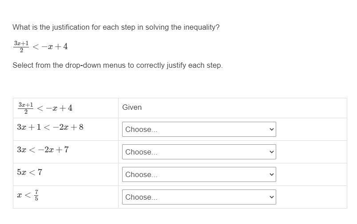Open the justification dropdown for x < 7/5
The image size is (357, 224).
pyautogui.click(x=198, y=197)
